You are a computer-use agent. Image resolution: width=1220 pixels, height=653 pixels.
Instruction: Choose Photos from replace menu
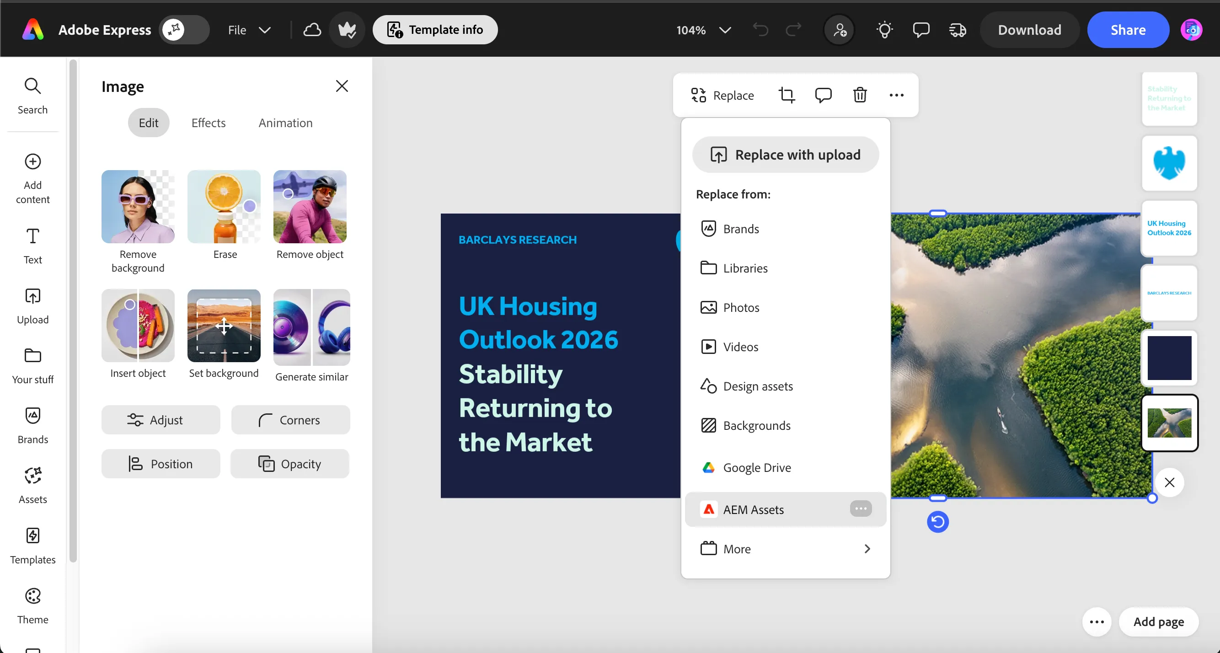click(785, 308)
